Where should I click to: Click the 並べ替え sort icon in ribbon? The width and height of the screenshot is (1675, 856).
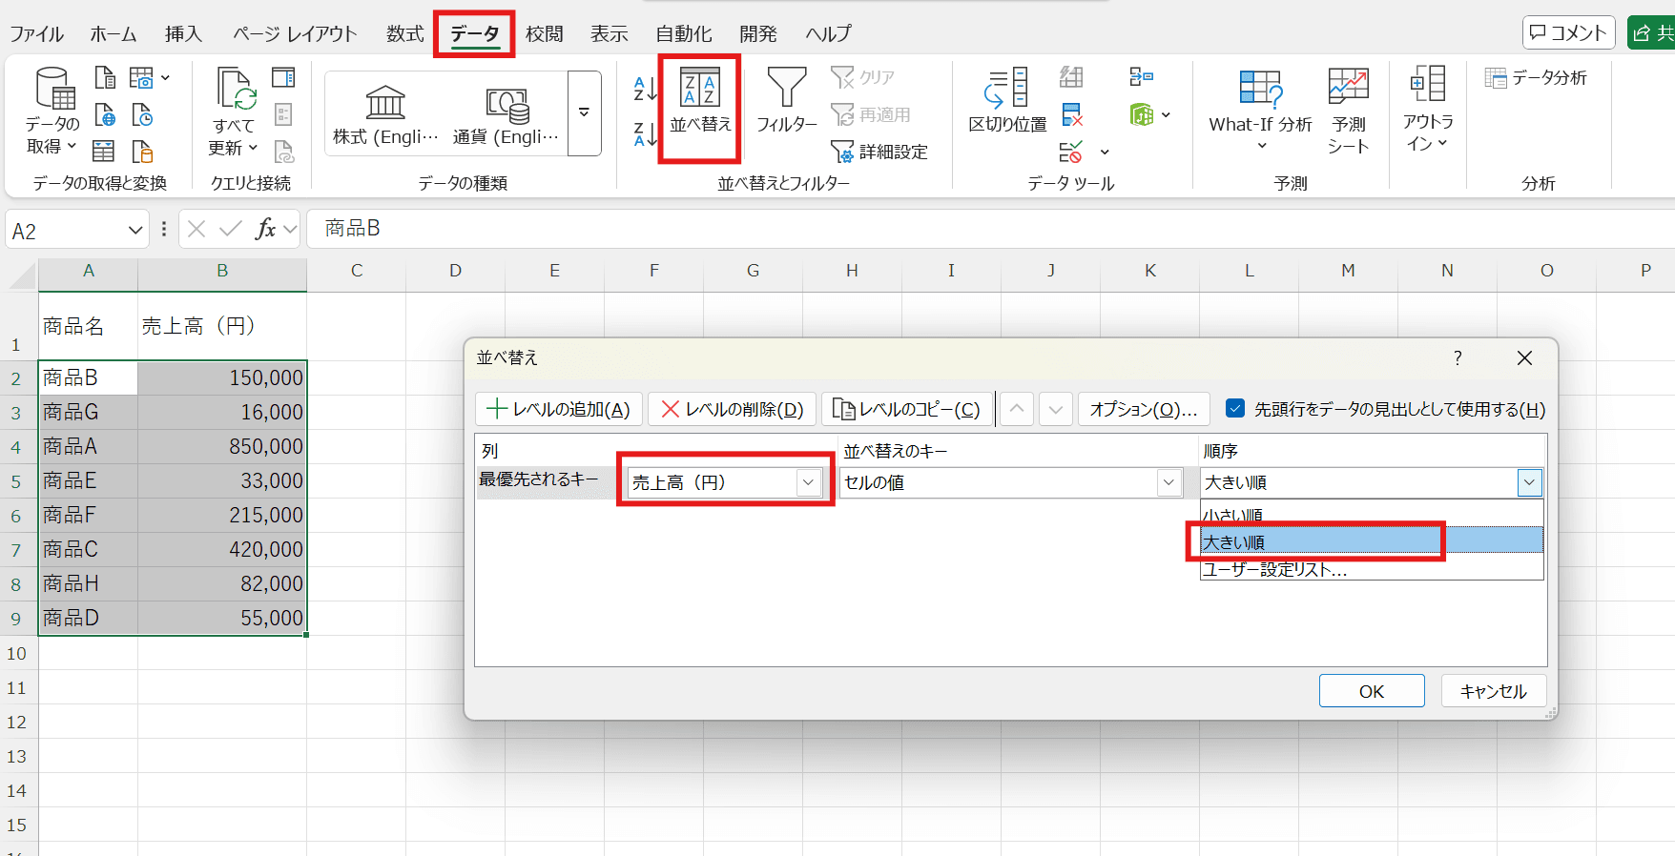tap(699, 91)
